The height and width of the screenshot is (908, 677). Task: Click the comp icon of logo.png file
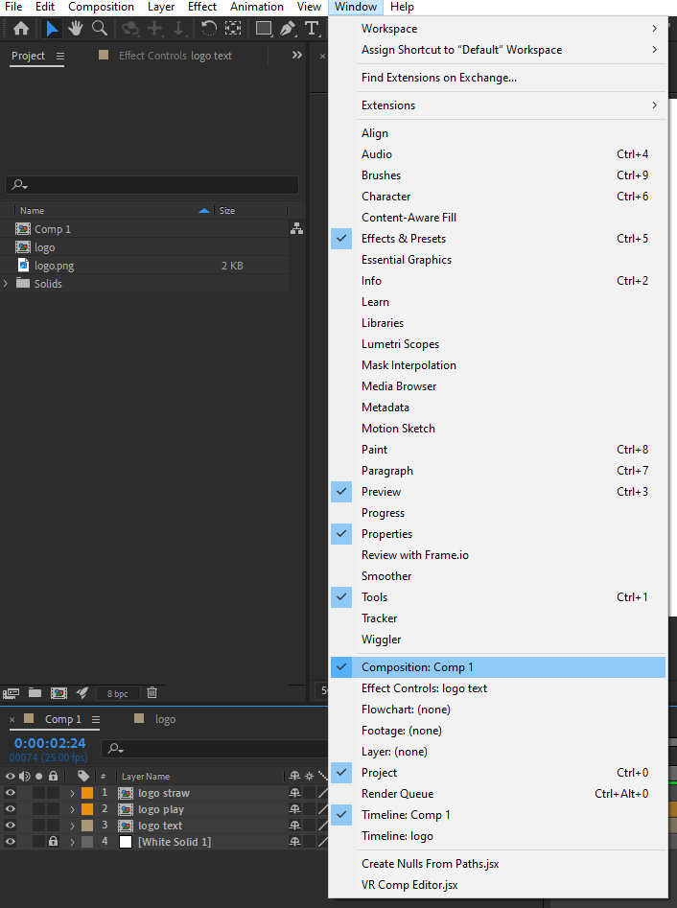[x=23, y=266]
